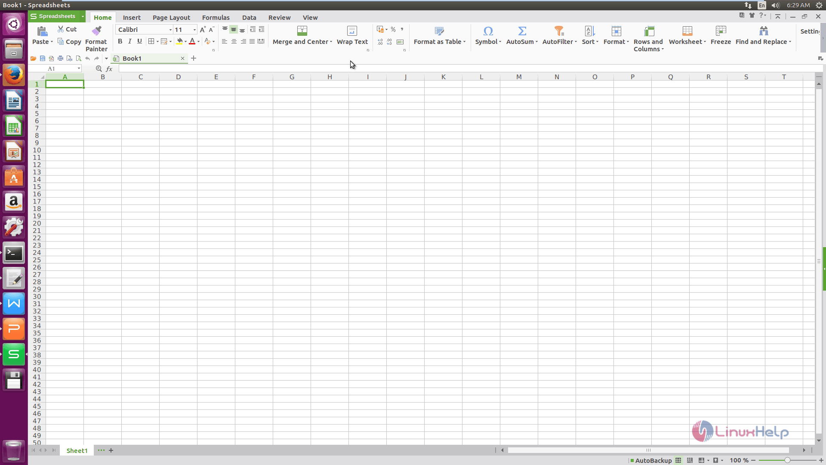Screen dimensions: 826x465
Task: Save the workbook using the Save icon
Action: [43, 59]
